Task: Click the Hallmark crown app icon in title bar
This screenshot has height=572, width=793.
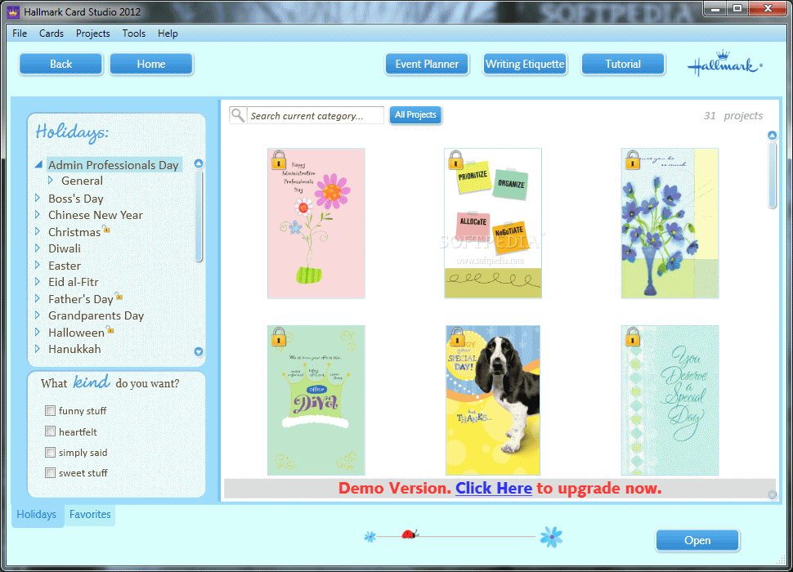Action: (x=13, y=11)
